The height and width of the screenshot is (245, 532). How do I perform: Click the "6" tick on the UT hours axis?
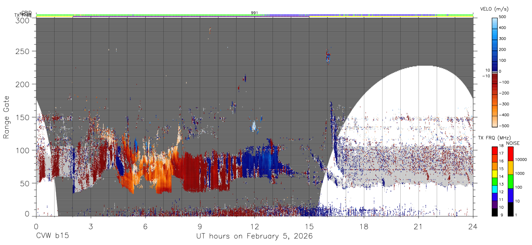tap(145, 226)
